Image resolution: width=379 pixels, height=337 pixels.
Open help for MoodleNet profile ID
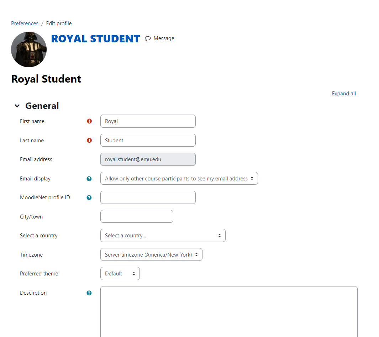coord(89,198)
